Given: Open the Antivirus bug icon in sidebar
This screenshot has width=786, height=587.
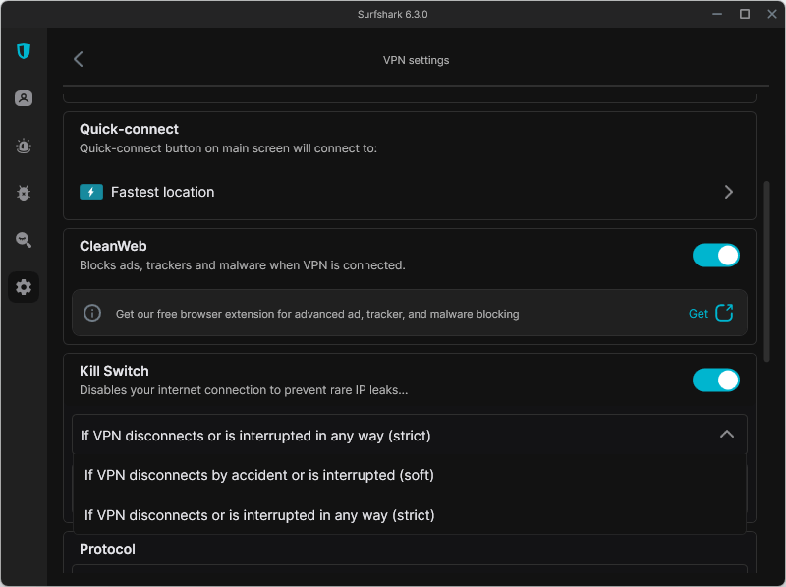Looking at the screenshot, I should [x=24, y=193].
